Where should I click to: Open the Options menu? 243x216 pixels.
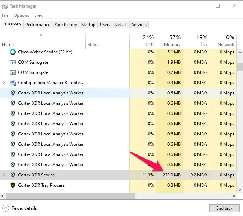pos(21,15)
